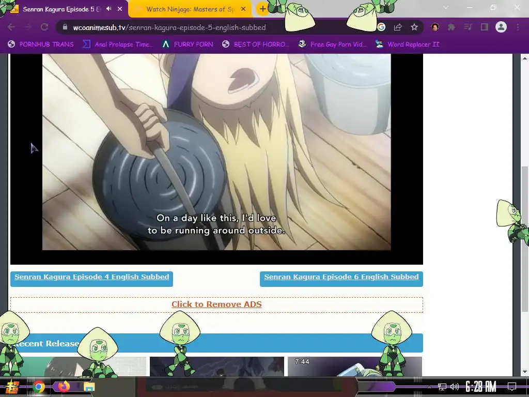Viewport: 529px width, 397px height.
Task: Close the Senran Kagura Episode 5 tab
Action: pos(120,9)
